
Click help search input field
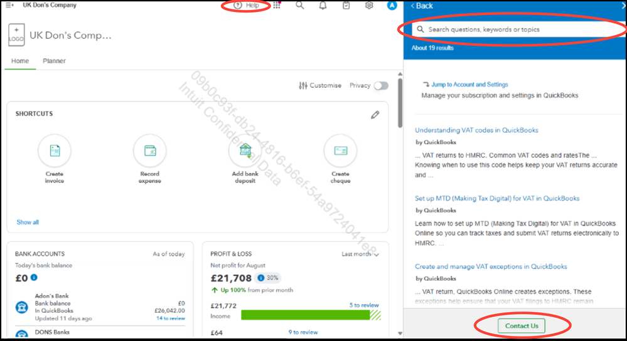coord(518,29)
